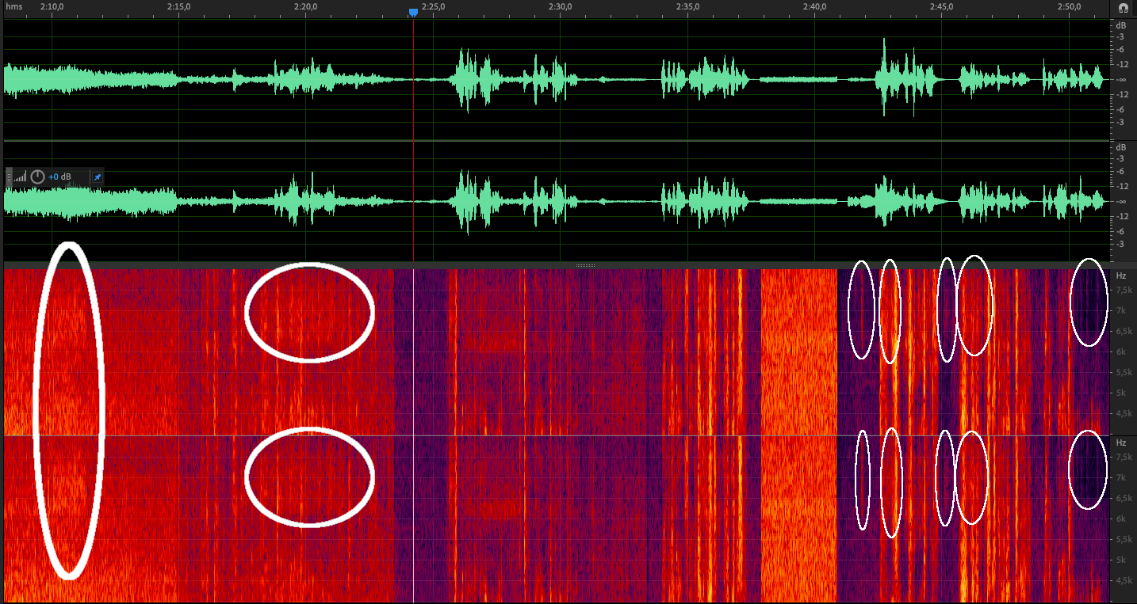1137x604 pixels.
Task: Pin the floating gain HUD
Action: tap(97, 177)
